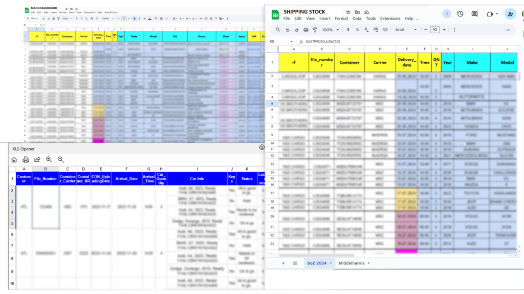524x294 pixels.
Task: Click the share people button
Action: [510, 14]
